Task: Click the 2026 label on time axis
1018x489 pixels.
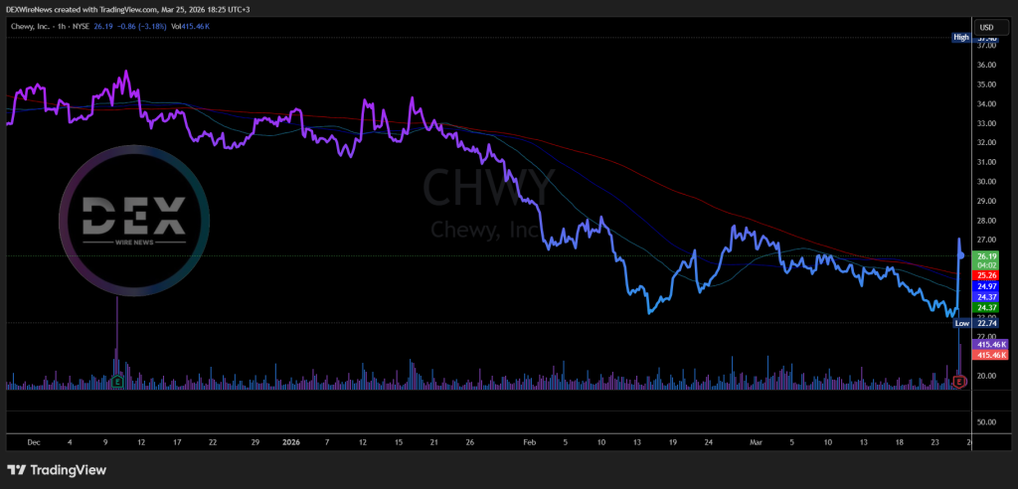Action: (291, 442)
